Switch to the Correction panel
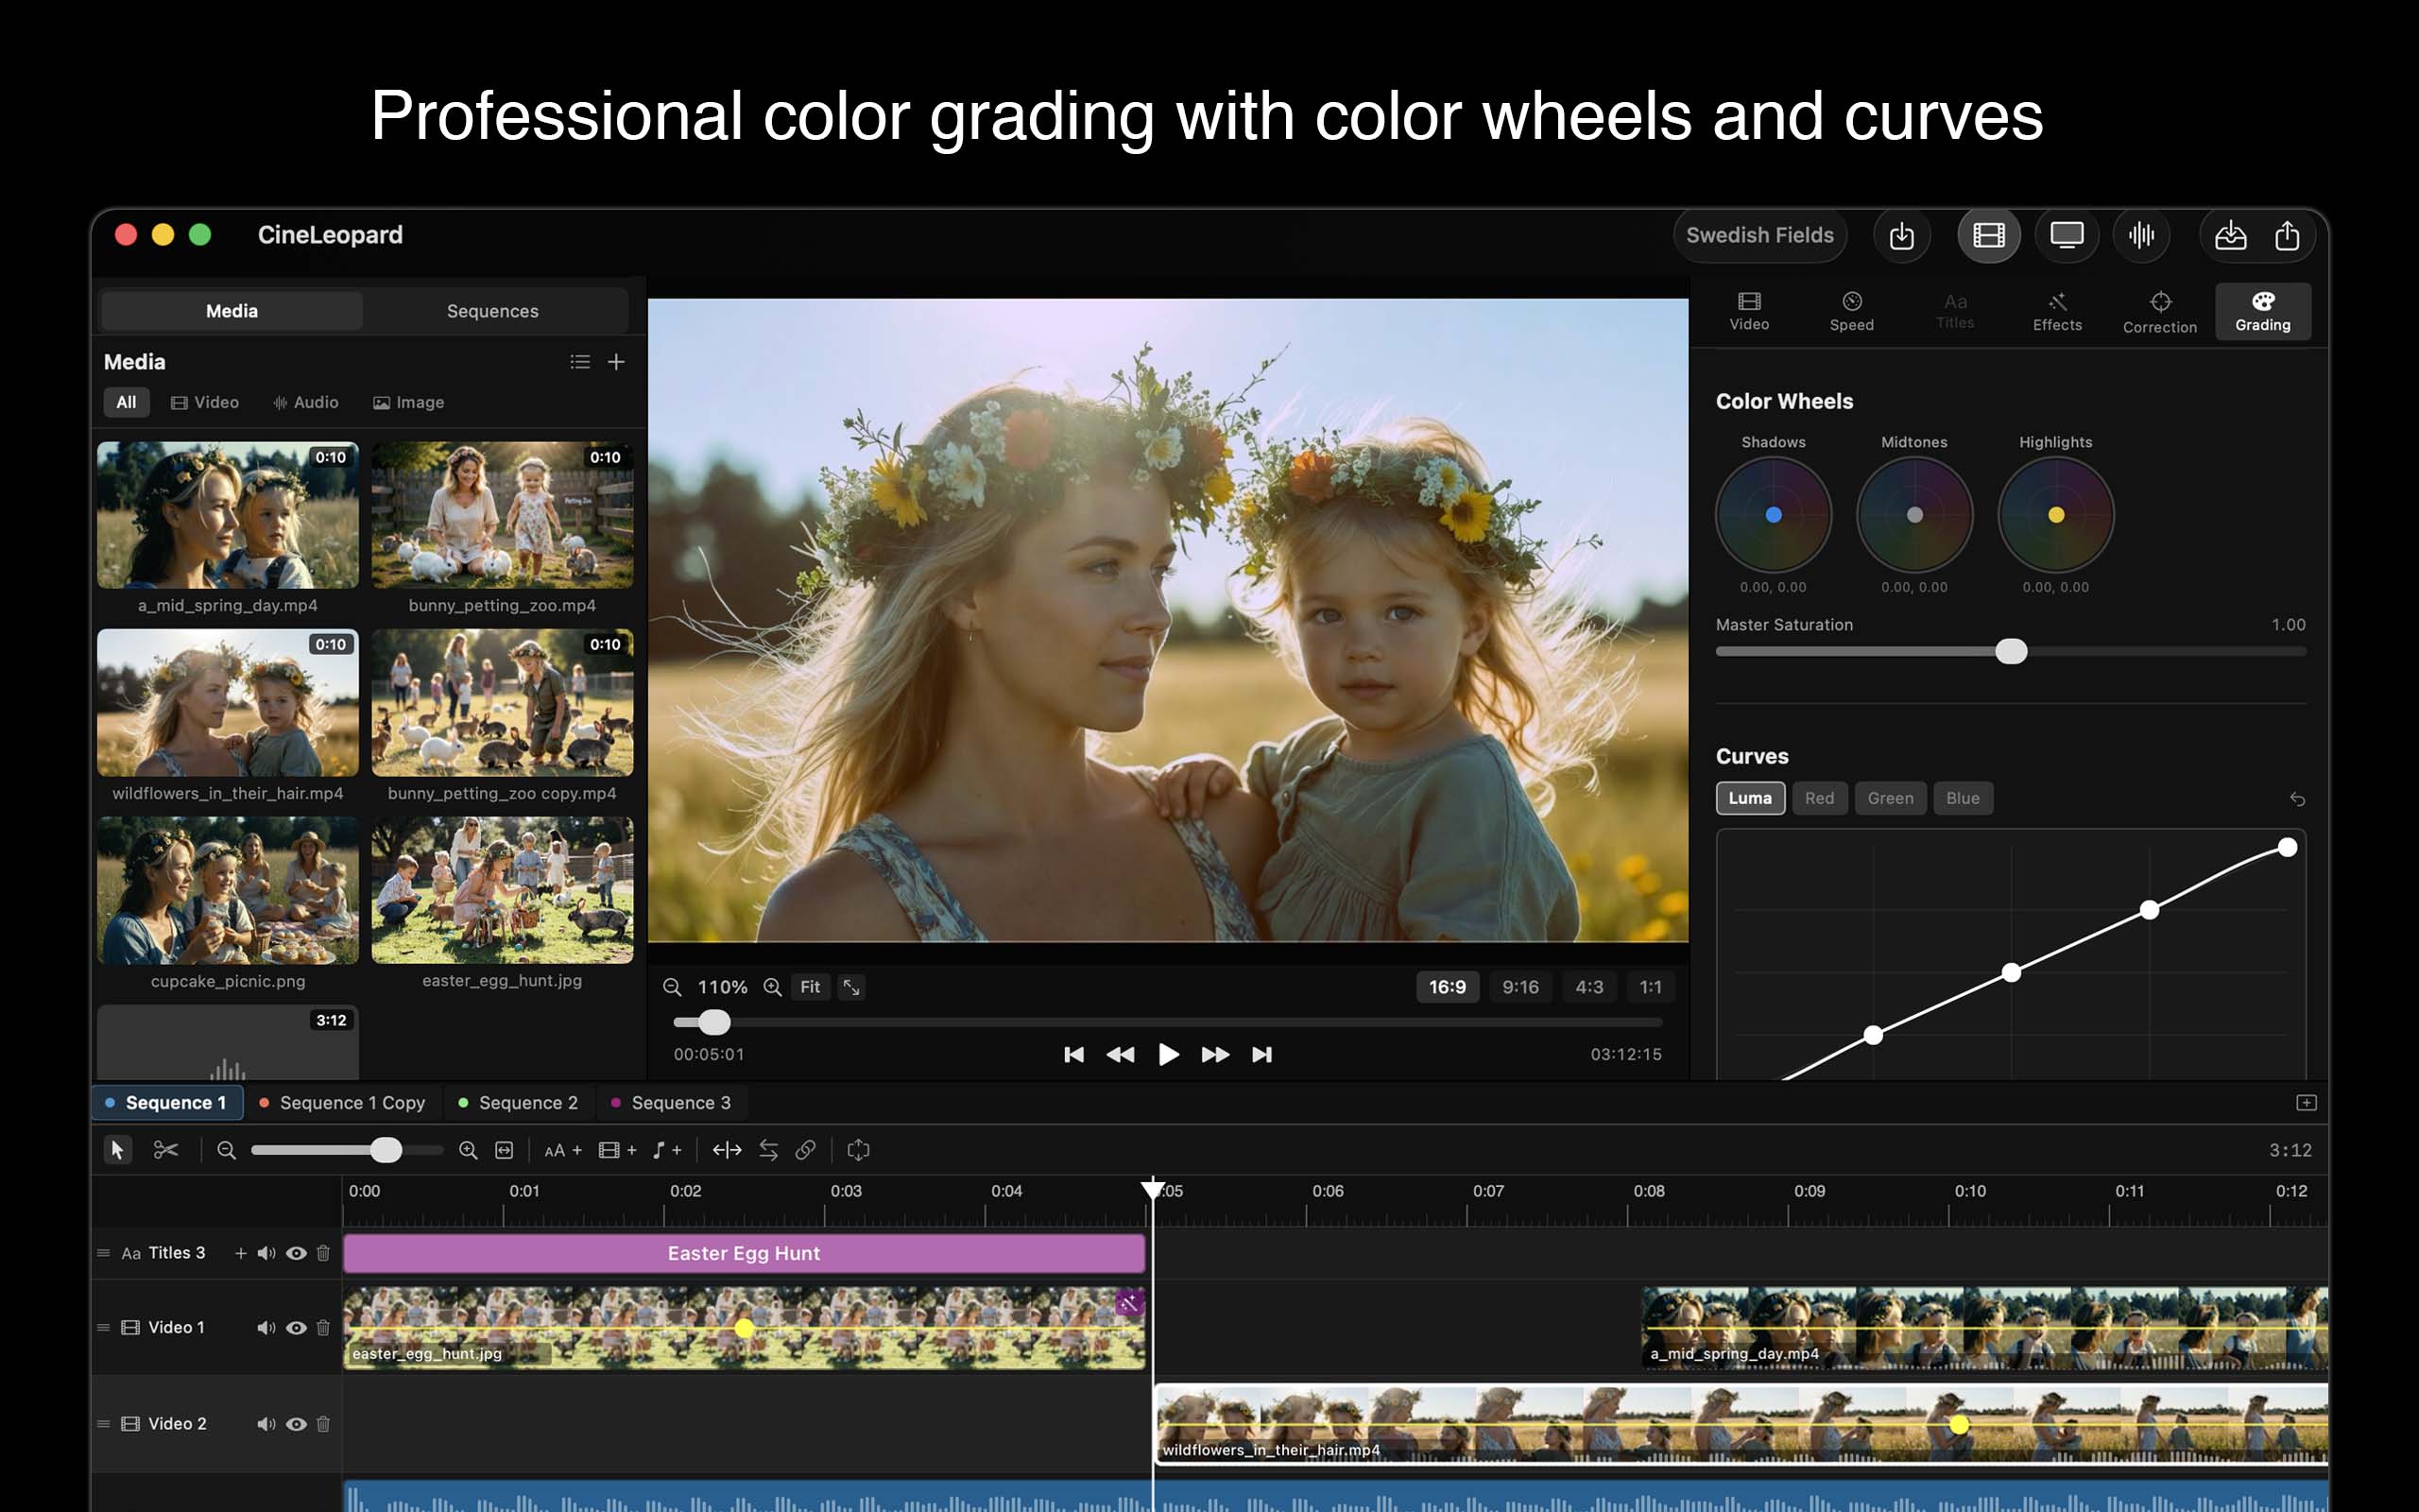 2160,311
